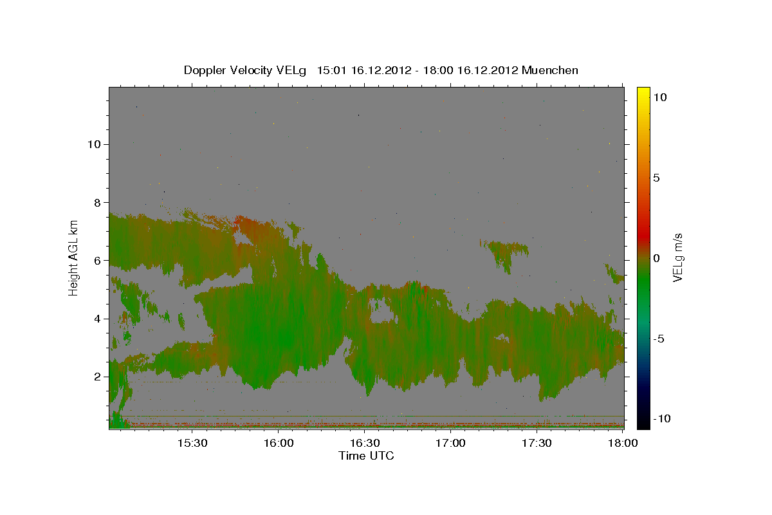The image size is (772, 515).
Task: Click the dark bottom of the colorbar
Action: [x=643, y=418]
